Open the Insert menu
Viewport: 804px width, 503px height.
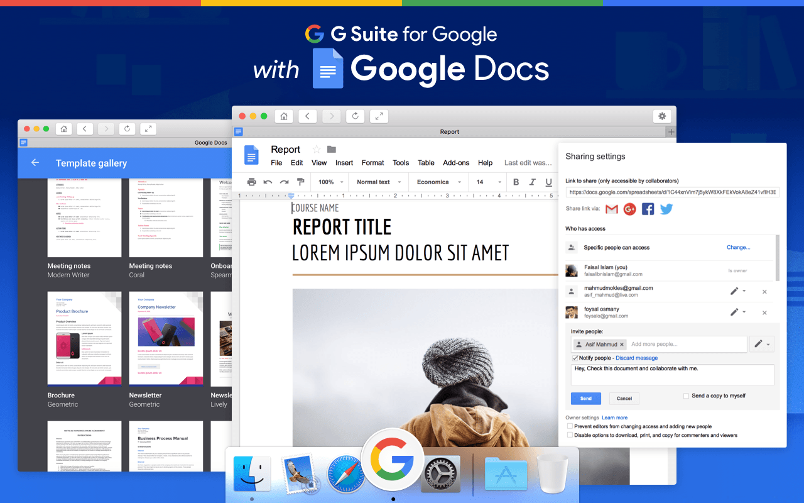coord(344,163)
